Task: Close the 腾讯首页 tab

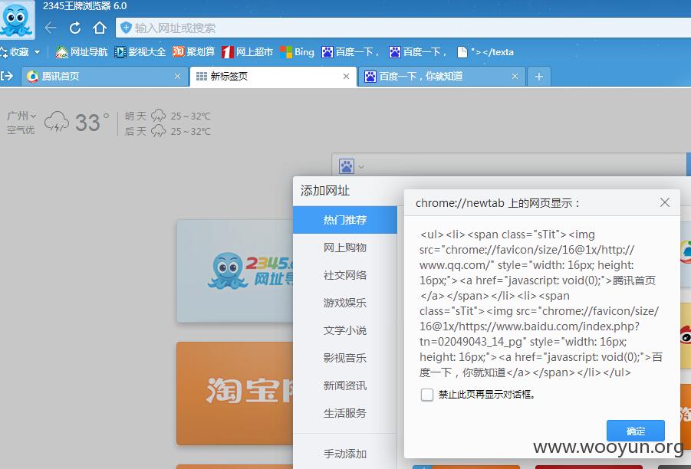Action: coord(178,77)
